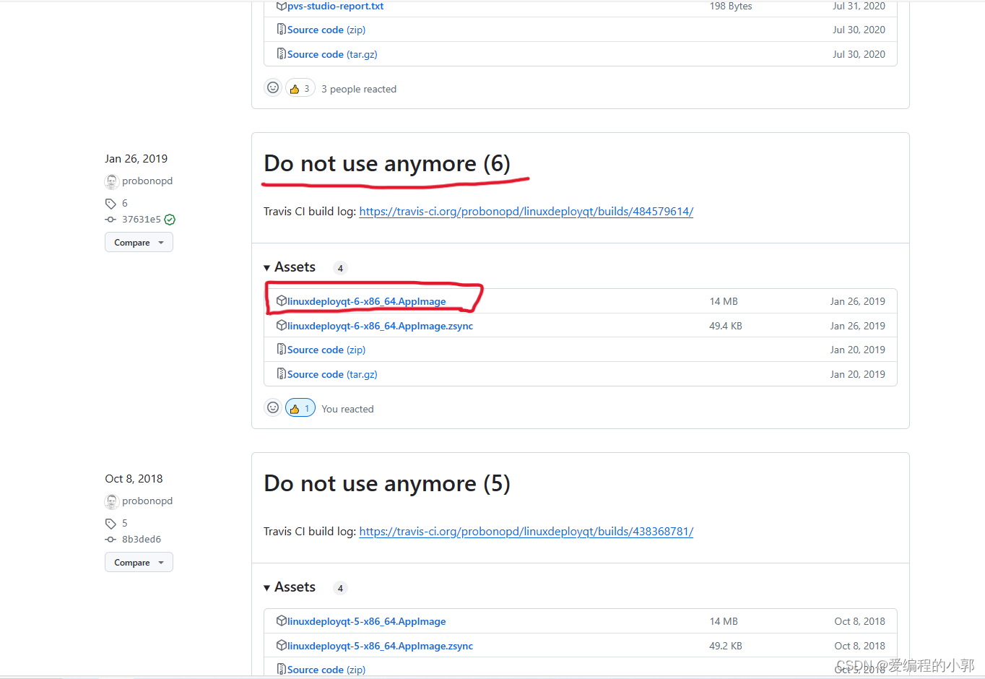Viewport: 985px width, 679px height.
Task: Remove your thumbs up reaction on release 6
Action: click(x=300, y=407)
